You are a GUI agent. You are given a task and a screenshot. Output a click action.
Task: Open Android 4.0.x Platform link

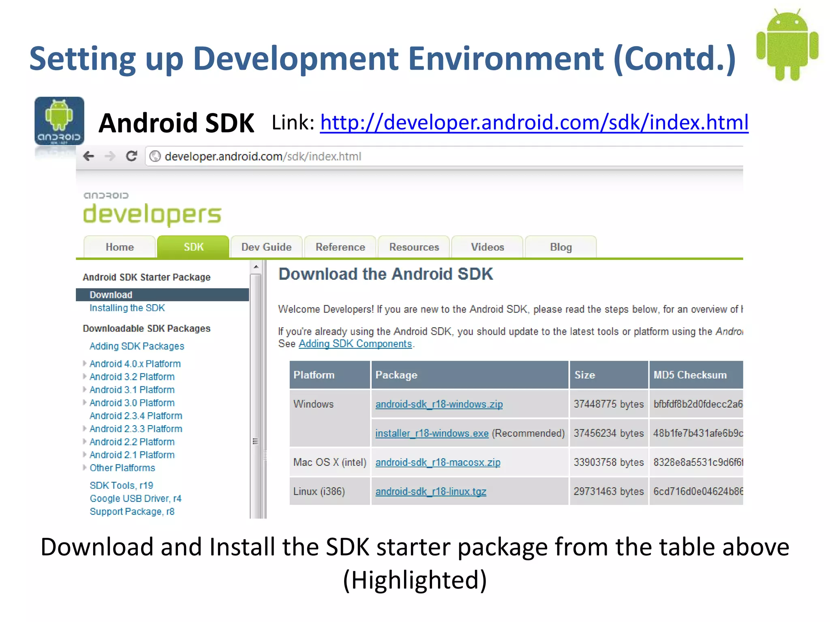(135, 364)
